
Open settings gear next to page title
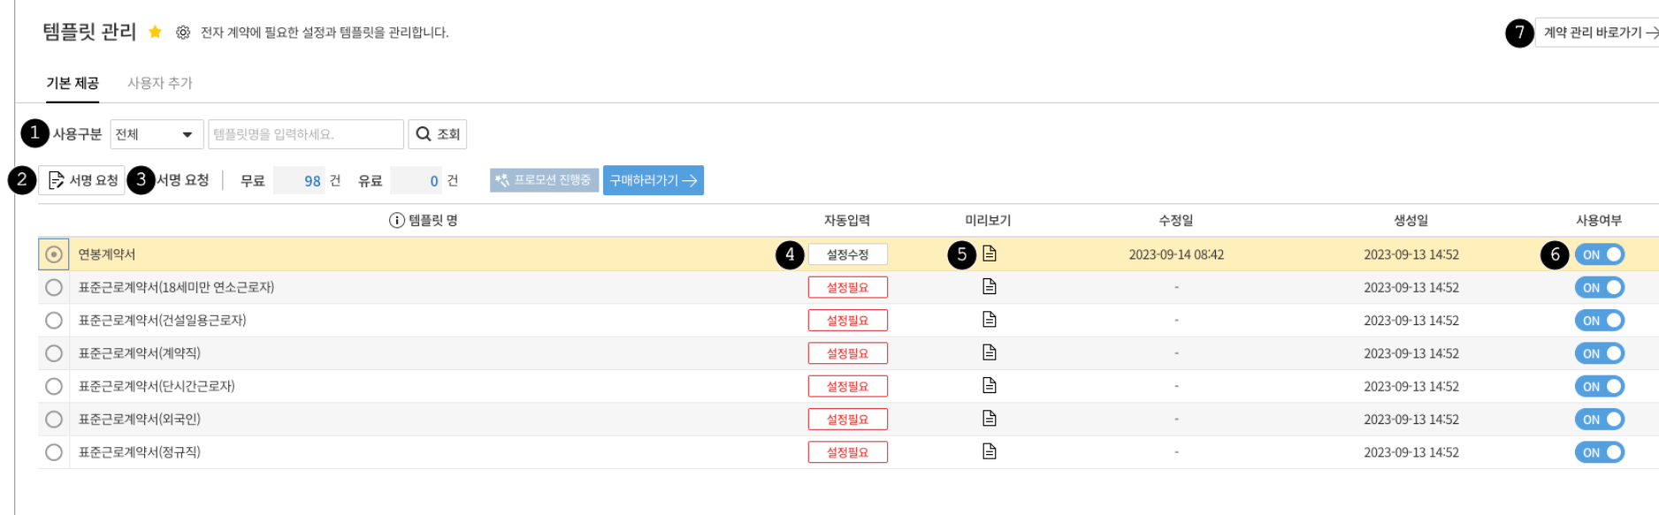183,33
